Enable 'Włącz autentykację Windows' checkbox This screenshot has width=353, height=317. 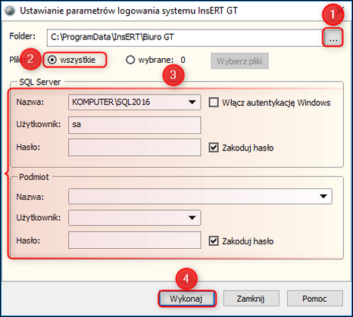(214, 103)
